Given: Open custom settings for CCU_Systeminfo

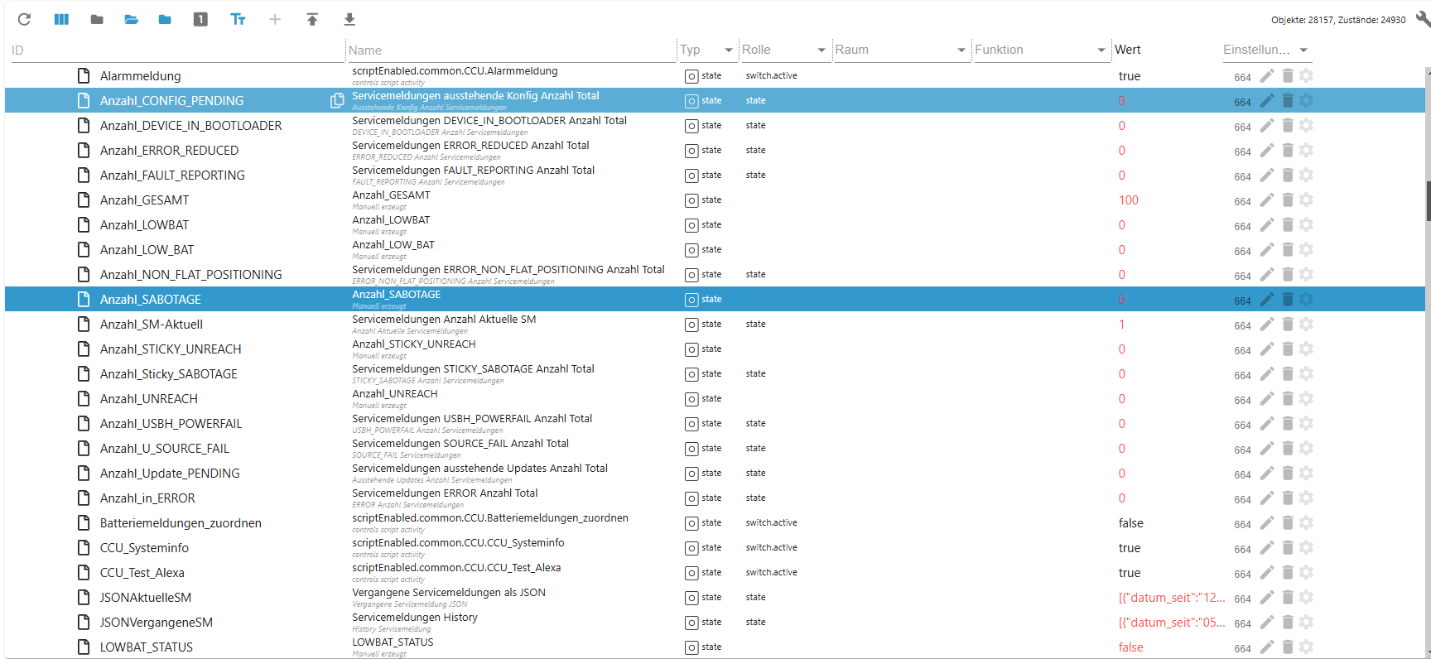Looking at the screenshot, I should 1307,548.
